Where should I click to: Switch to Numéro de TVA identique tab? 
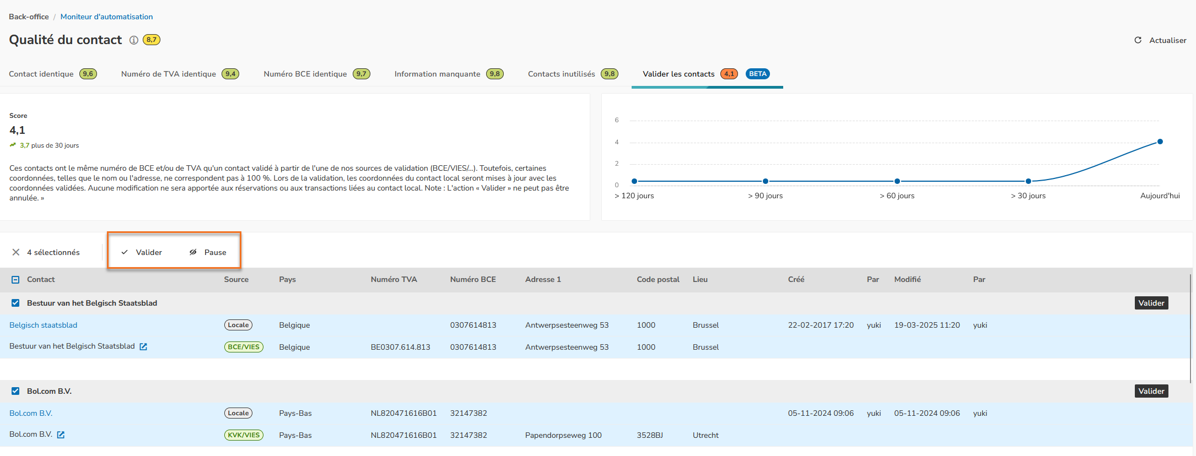click(180, 74)
